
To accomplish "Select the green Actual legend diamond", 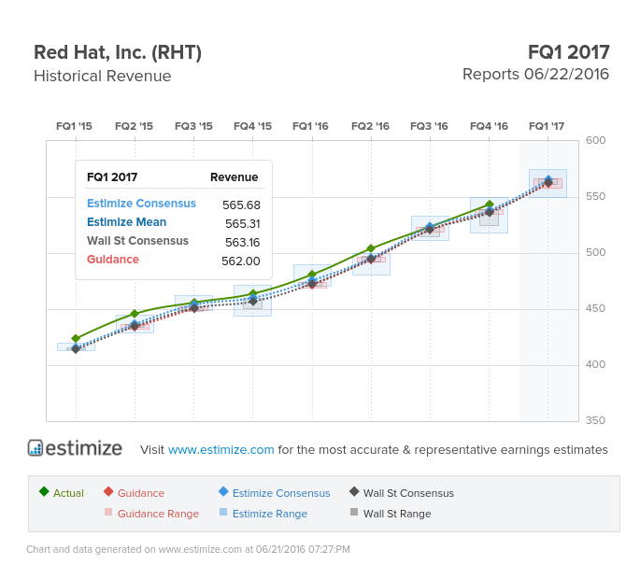I will [44, 491].
